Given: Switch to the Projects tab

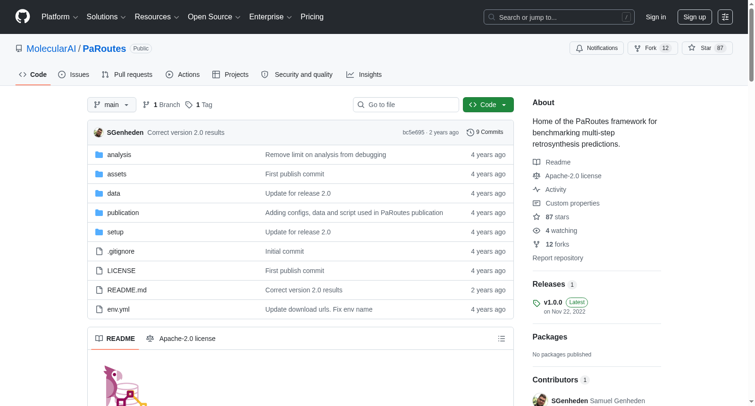Looking at the screenshot, I should [230, 75].
